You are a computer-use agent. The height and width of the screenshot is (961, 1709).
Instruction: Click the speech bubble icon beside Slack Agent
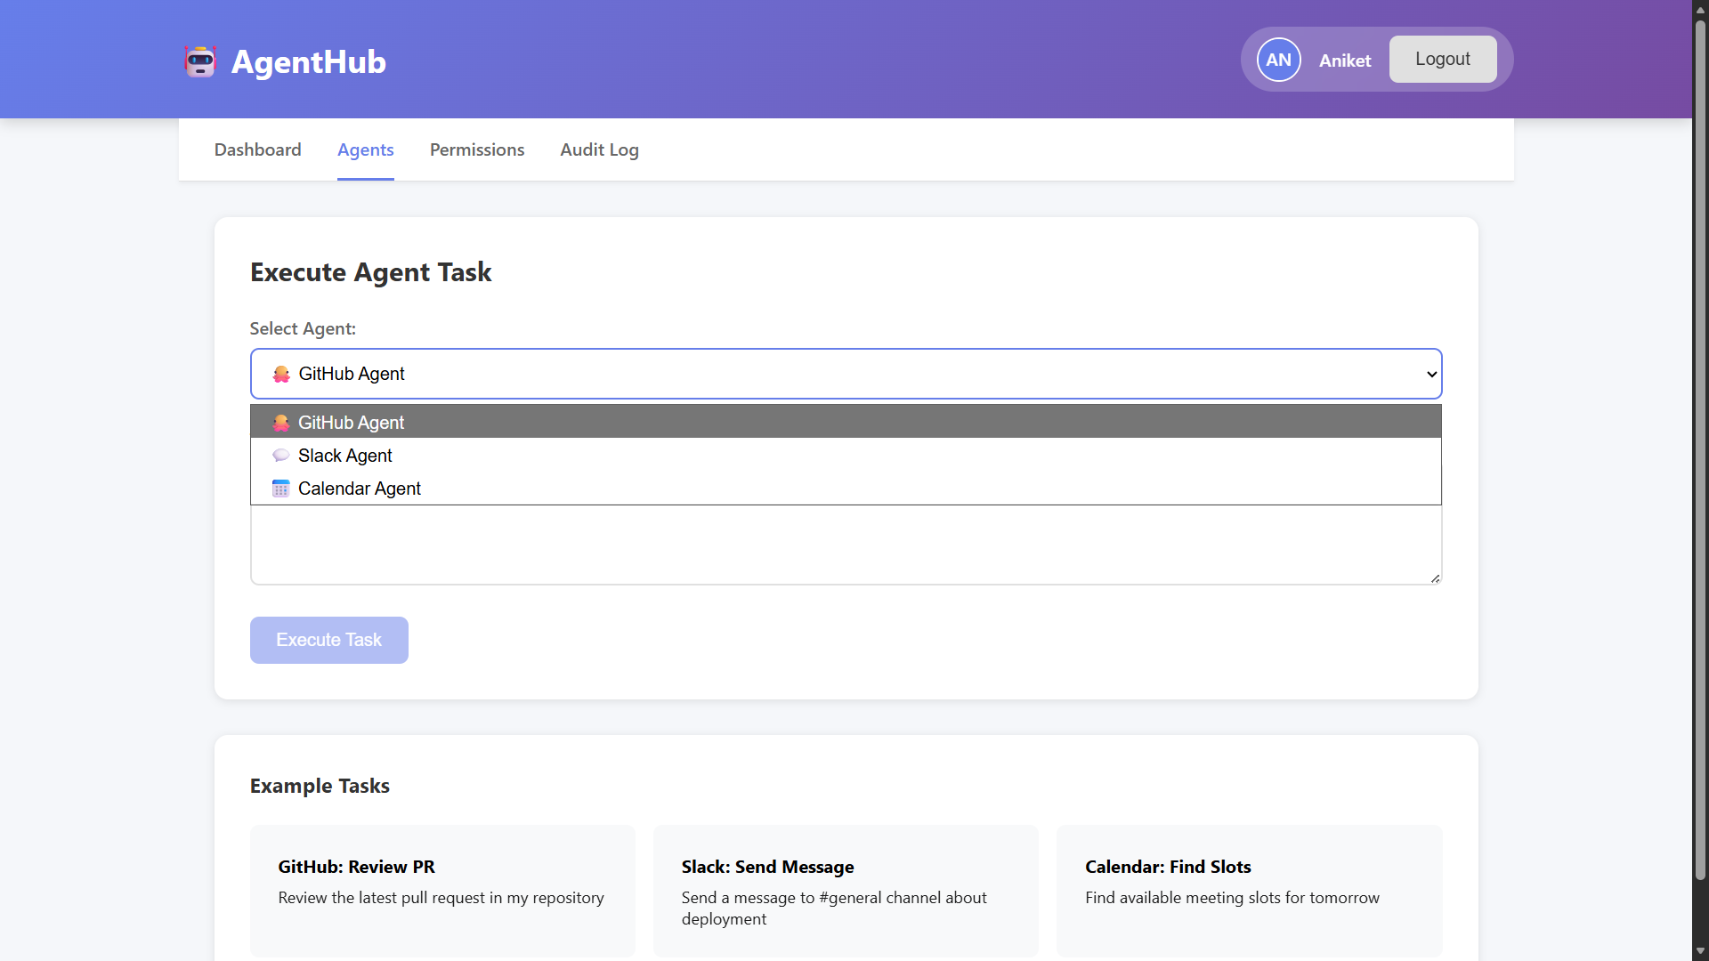point(281,456)
